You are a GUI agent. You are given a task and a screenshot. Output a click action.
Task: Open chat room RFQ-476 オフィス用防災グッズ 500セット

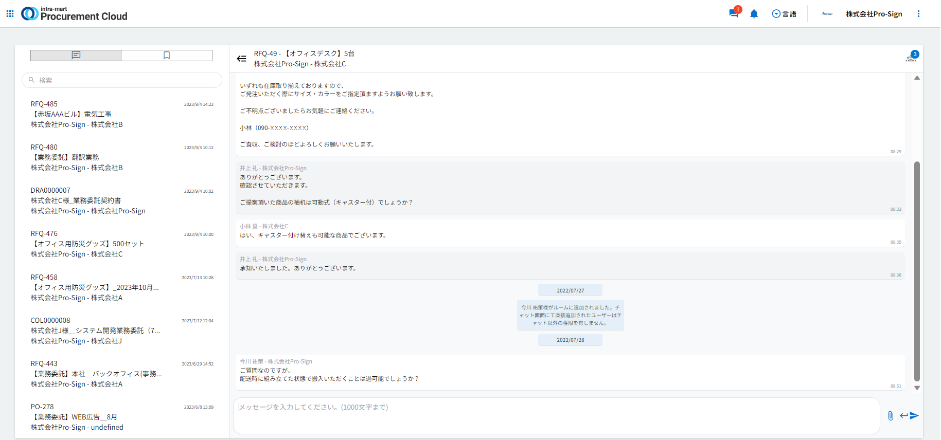tap(122, 244)
